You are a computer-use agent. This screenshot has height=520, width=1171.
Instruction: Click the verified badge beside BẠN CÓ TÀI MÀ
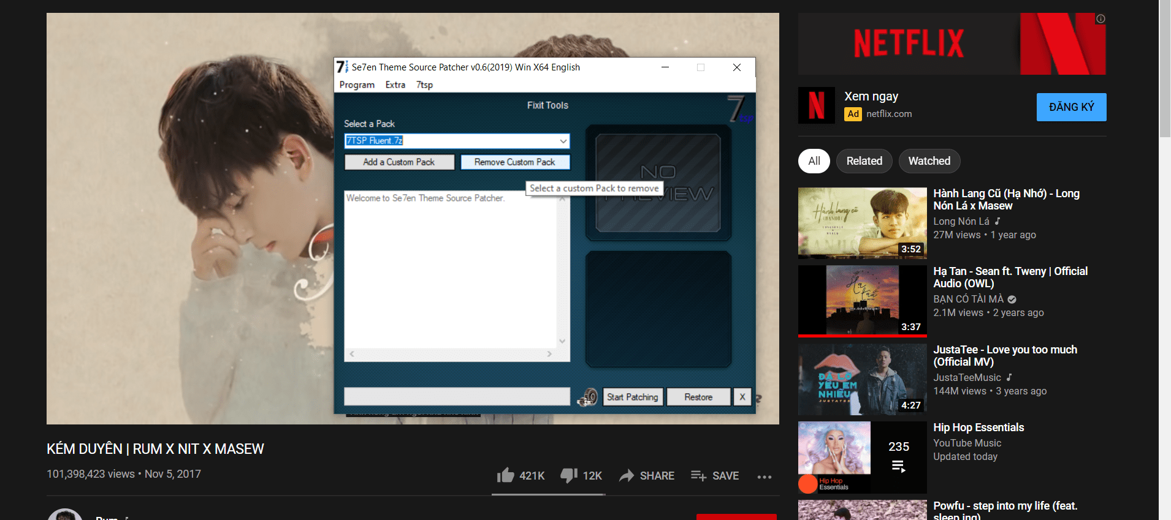click(x=1012, y=300)
